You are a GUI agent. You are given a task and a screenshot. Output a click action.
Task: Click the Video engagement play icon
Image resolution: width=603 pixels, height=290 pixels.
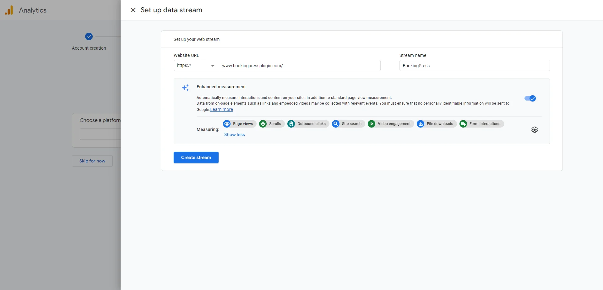pos(372,124)
